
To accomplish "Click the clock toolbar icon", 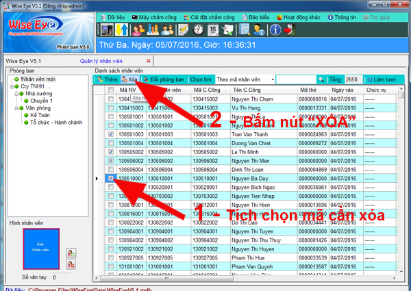I will pos(199,29).
